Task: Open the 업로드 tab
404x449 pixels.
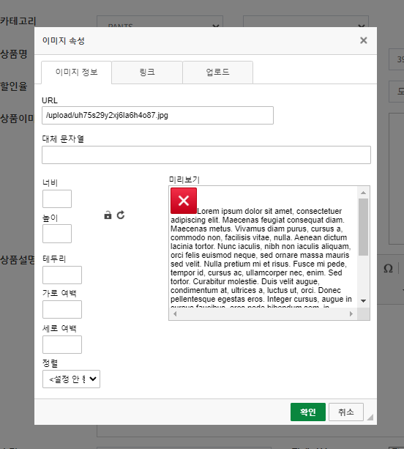Action: pos(218,72)
